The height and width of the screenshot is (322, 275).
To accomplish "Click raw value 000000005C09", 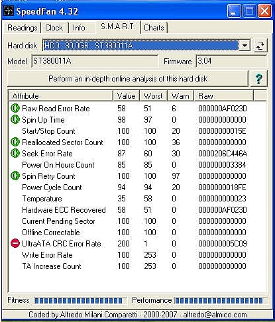I will tap(223, 244).
